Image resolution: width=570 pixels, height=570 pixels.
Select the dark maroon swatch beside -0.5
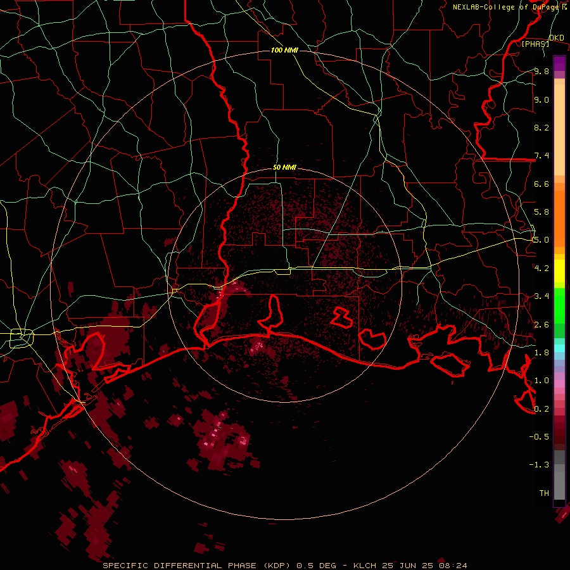[x=559, y=437]
